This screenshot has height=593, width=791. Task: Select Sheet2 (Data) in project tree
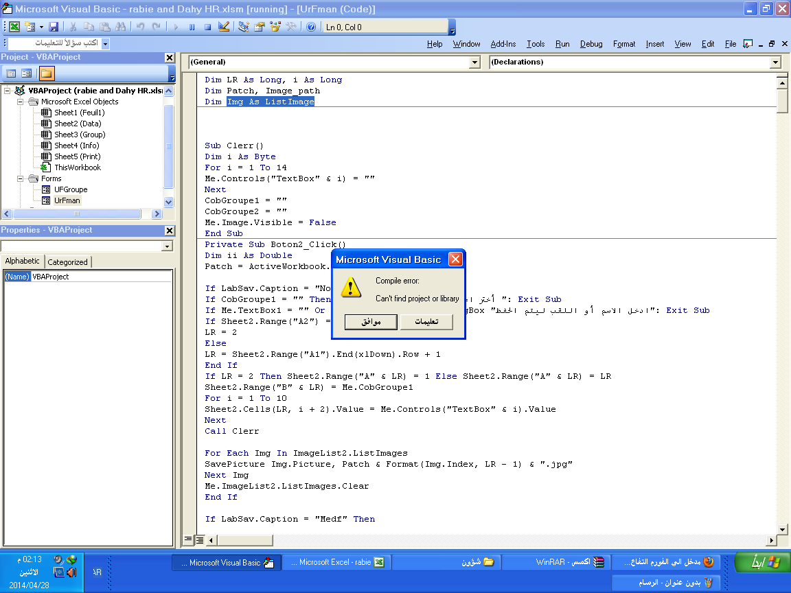(78, 124)
